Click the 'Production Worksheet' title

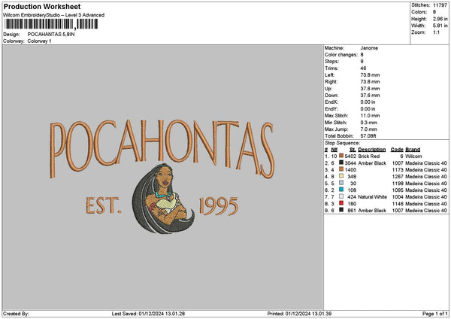[42, 6]
